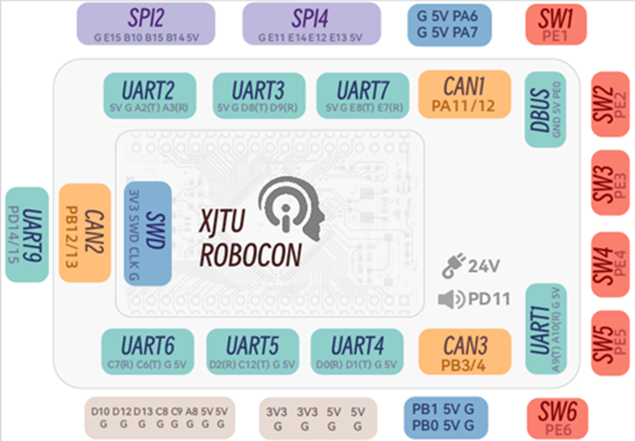Click the D10 D12 D13 pin header block
This screenshot has width=635, height=441.
coord(159,418)
